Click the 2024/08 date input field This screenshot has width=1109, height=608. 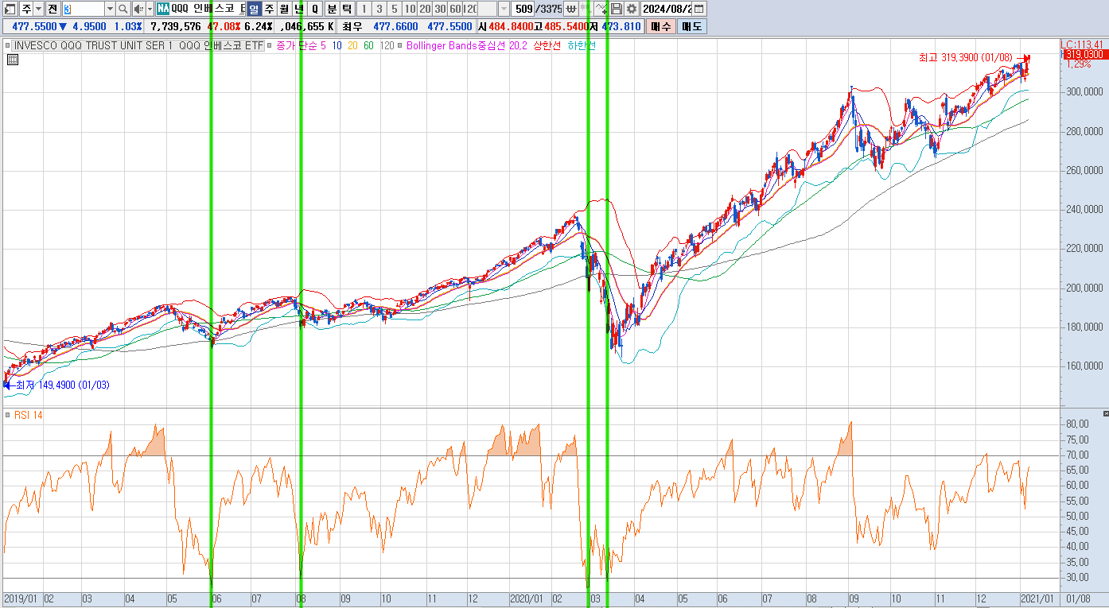pyautogui.click(x=667, y=10)
